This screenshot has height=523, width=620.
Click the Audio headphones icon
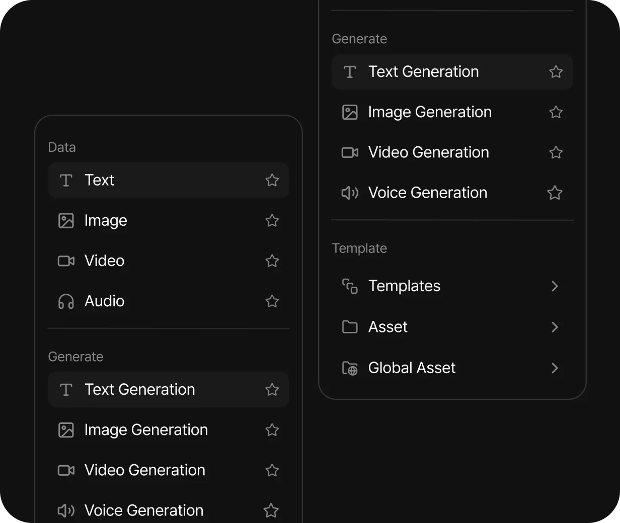tap(66, 301)
